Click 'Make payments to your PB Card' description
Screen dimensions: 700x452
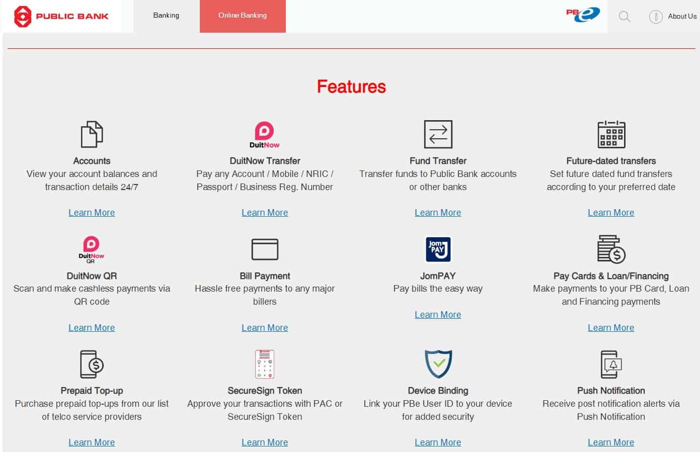click(x=611, y=295)
